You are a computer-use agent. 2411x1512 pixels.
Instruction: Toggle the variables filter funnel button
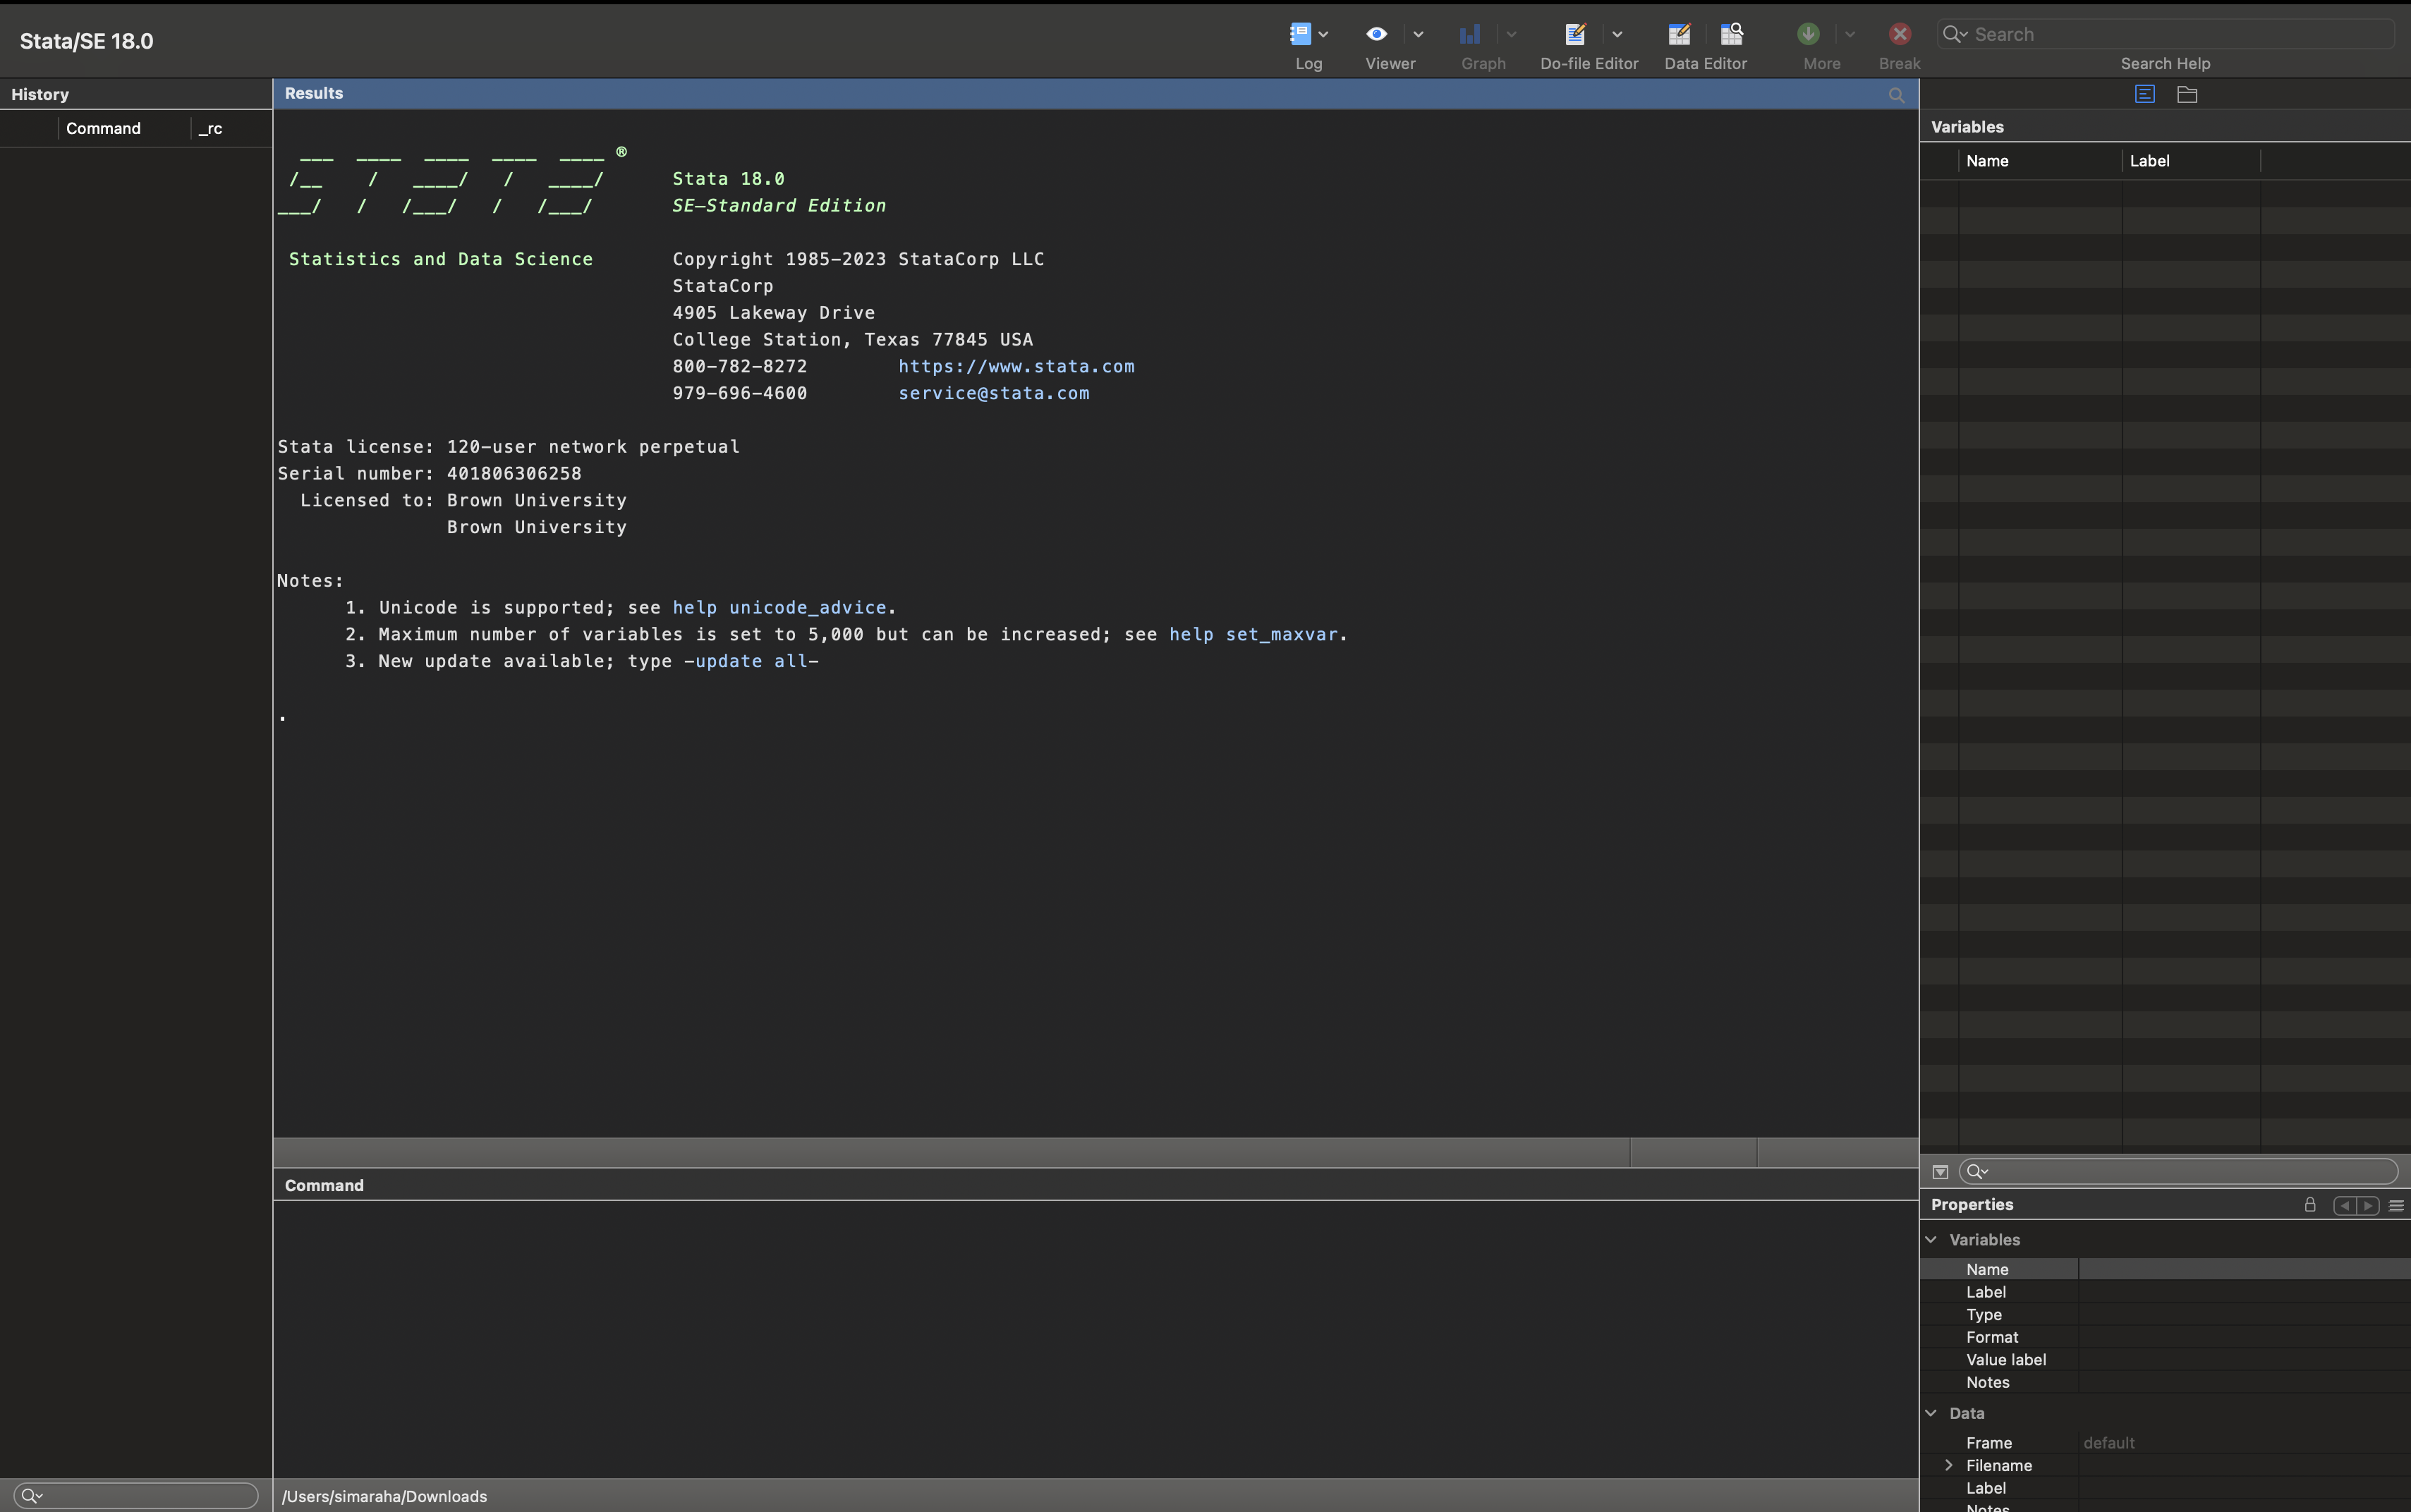pyautogui.click(x=1940, y=1172)
